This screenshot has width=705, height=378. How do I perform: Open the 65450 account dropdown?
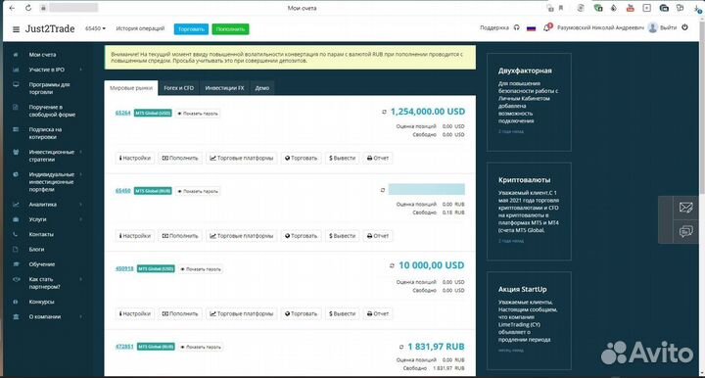click(x=95, y=28)
